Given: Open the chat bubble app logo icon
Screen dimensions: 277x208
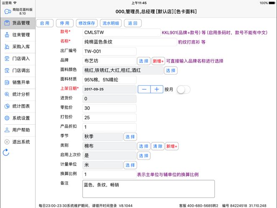Looking at the screenshot, I should click(8, 11).
